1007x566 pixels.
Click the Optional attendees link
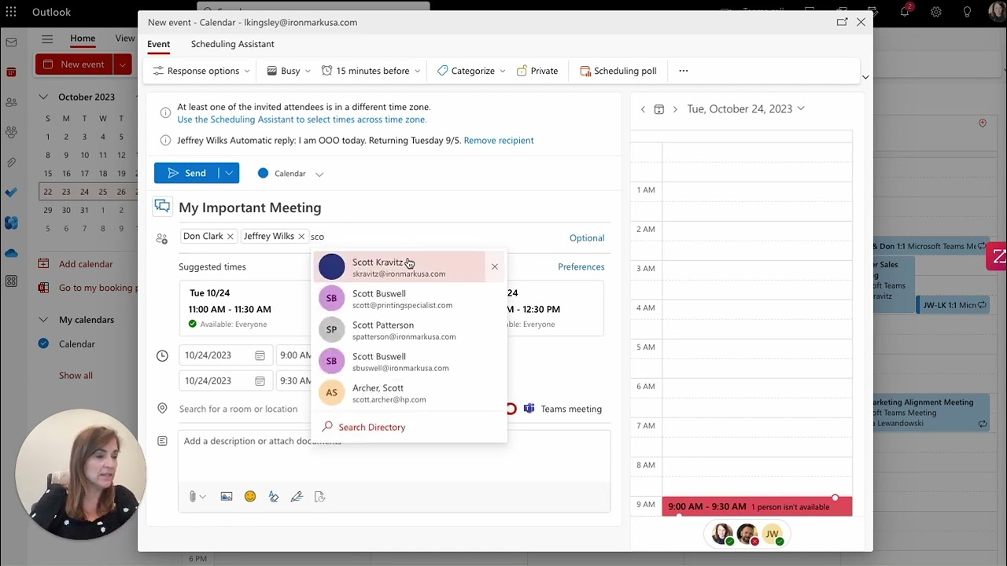pyautogui.click(x=587, y=238)
